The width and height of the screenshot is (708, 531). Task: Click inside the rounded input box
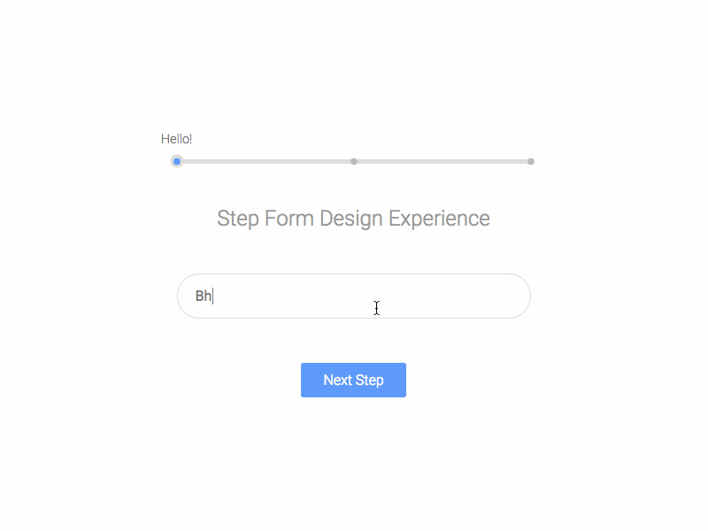click(x=354, y=296)
